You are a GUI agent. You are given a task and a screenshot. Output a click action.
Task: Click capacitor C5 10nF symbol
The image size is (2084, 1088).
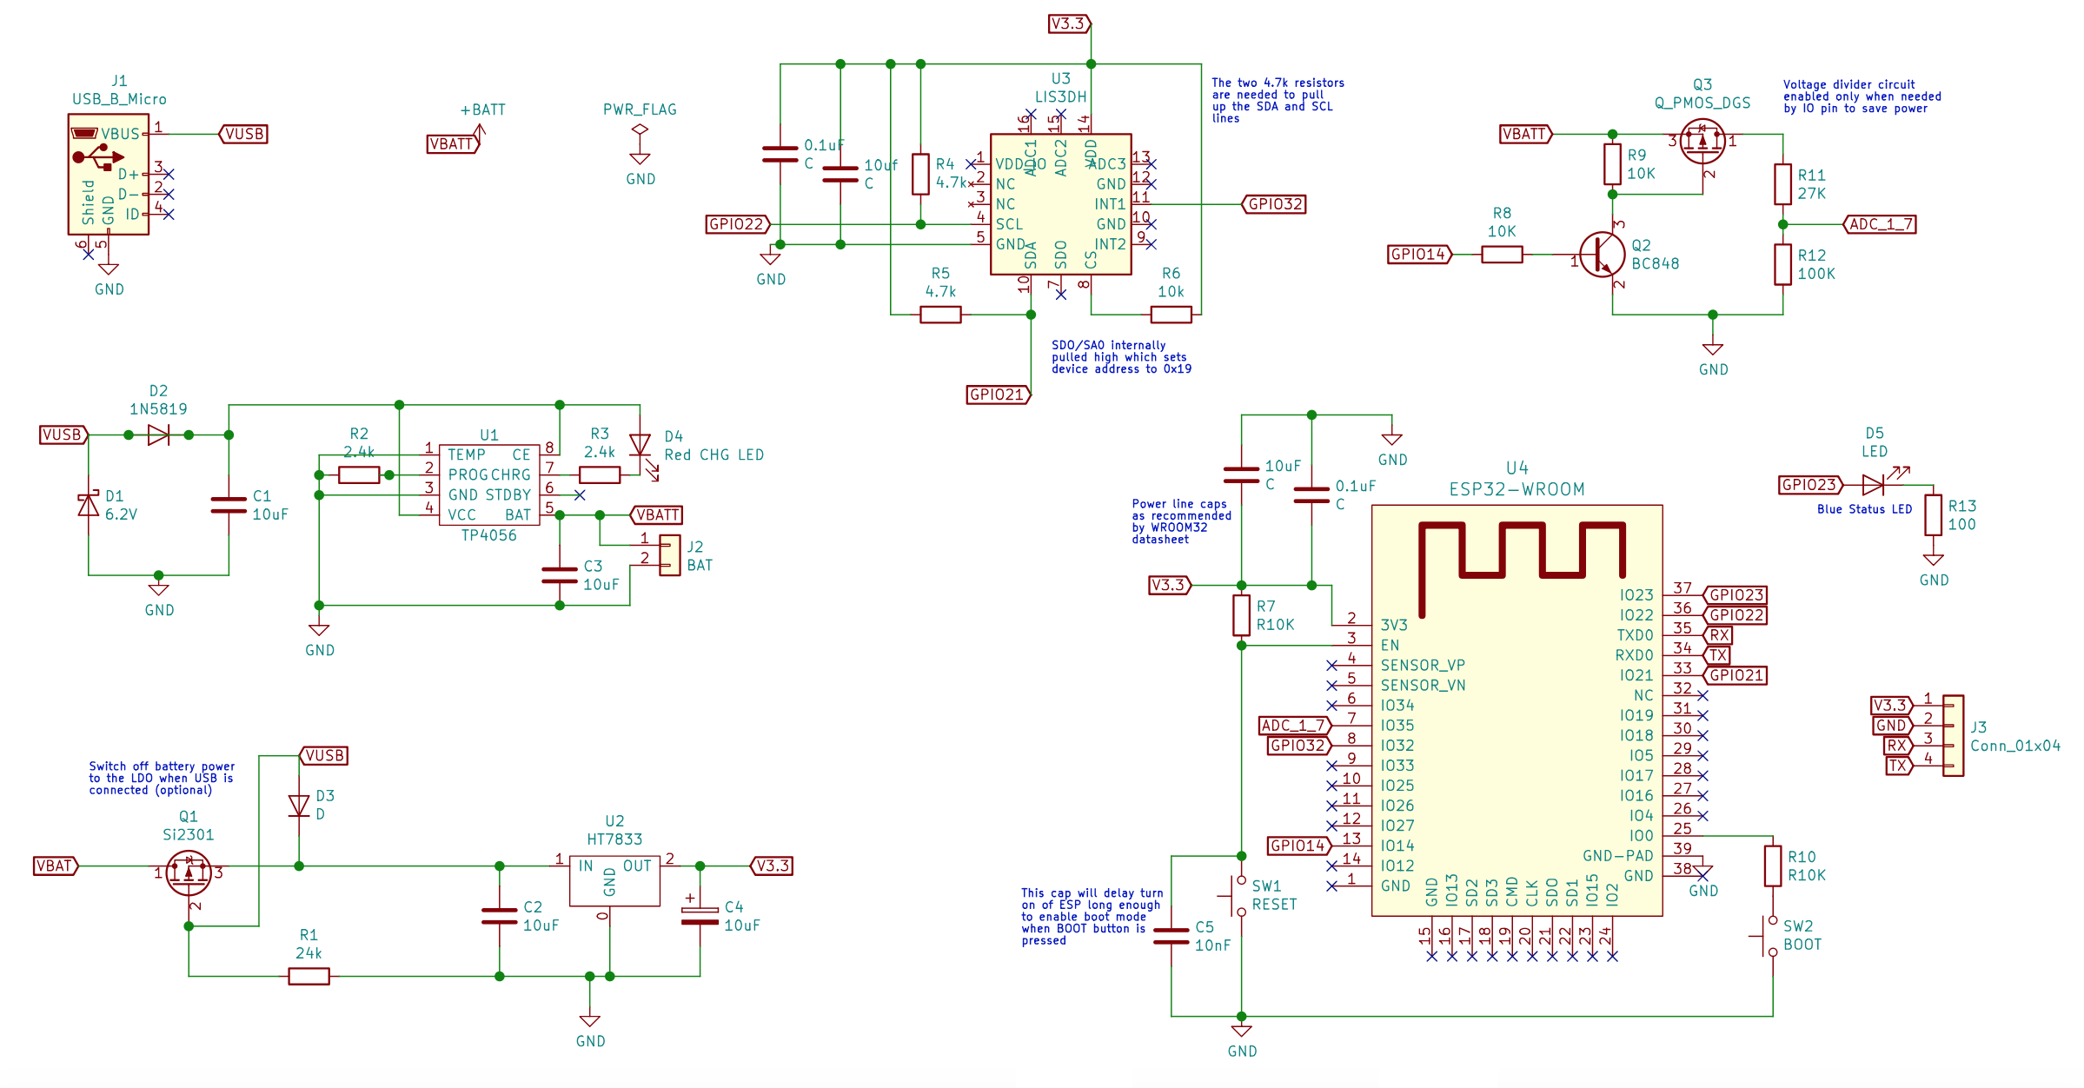pyautogui.click(x=1171, y=936)
